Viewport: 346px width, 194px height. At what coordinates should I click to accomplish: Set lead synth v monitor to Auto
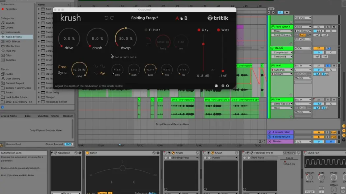(302, 35)
